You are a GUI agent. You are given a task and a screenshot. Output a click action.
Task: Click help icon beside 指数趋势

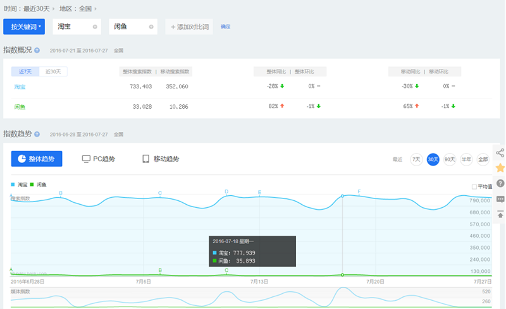37,134
